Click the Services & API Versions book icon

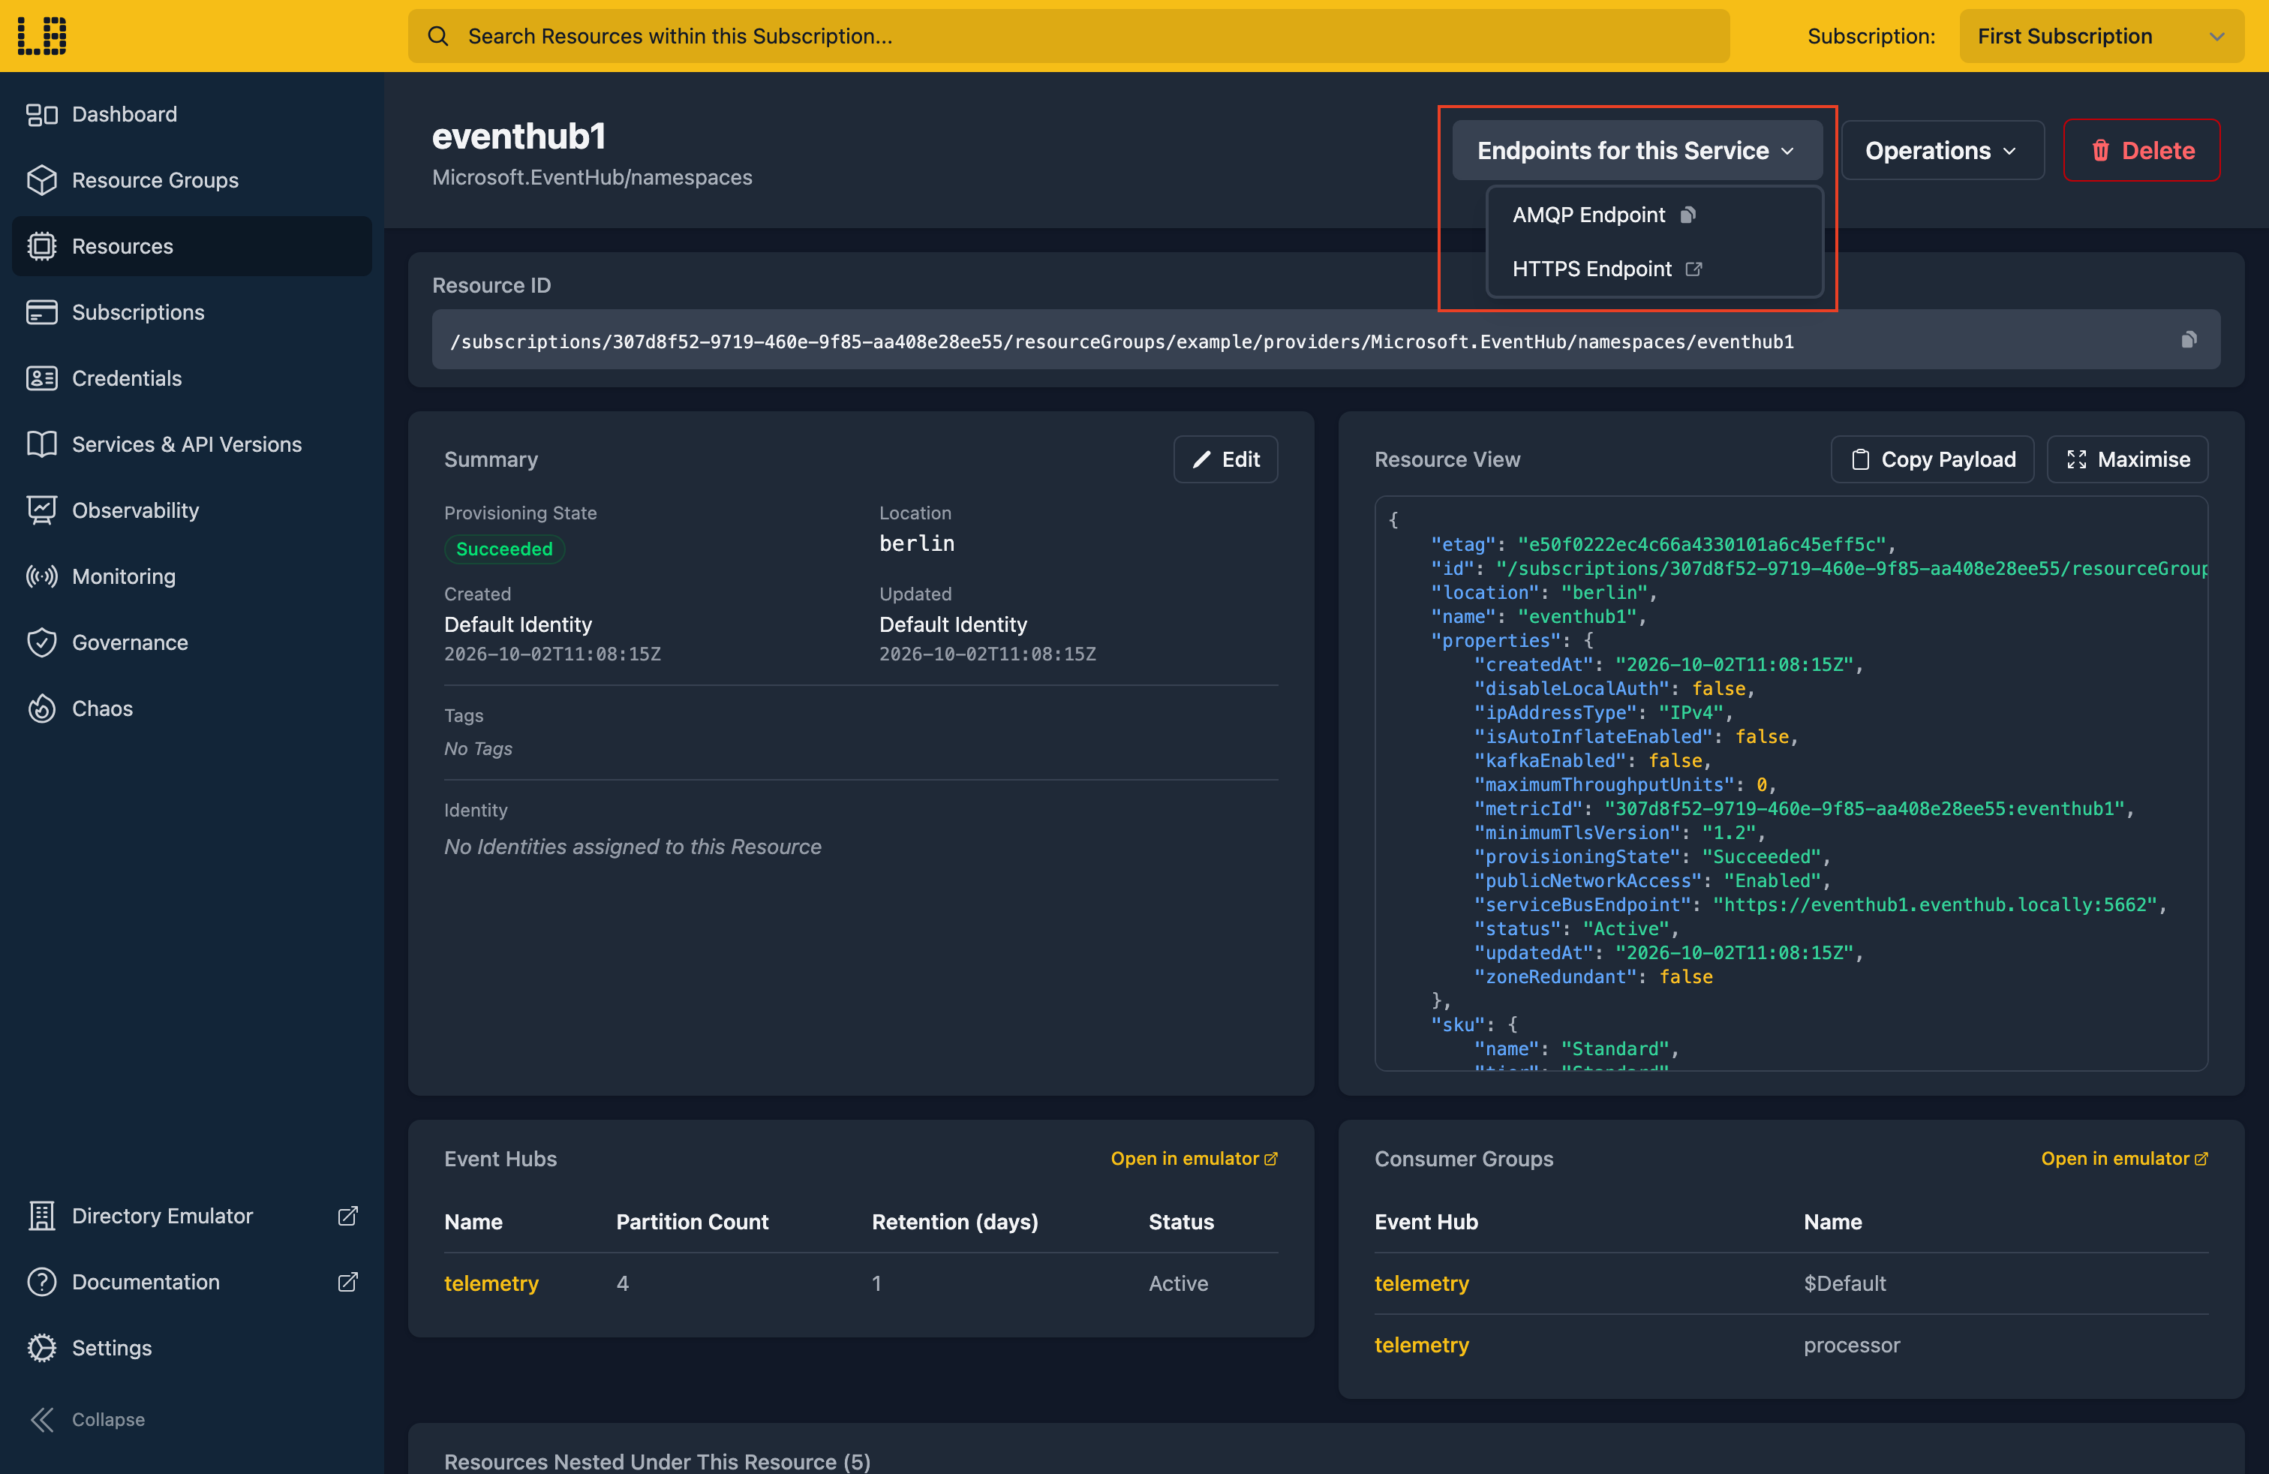[x=42, y=444]
